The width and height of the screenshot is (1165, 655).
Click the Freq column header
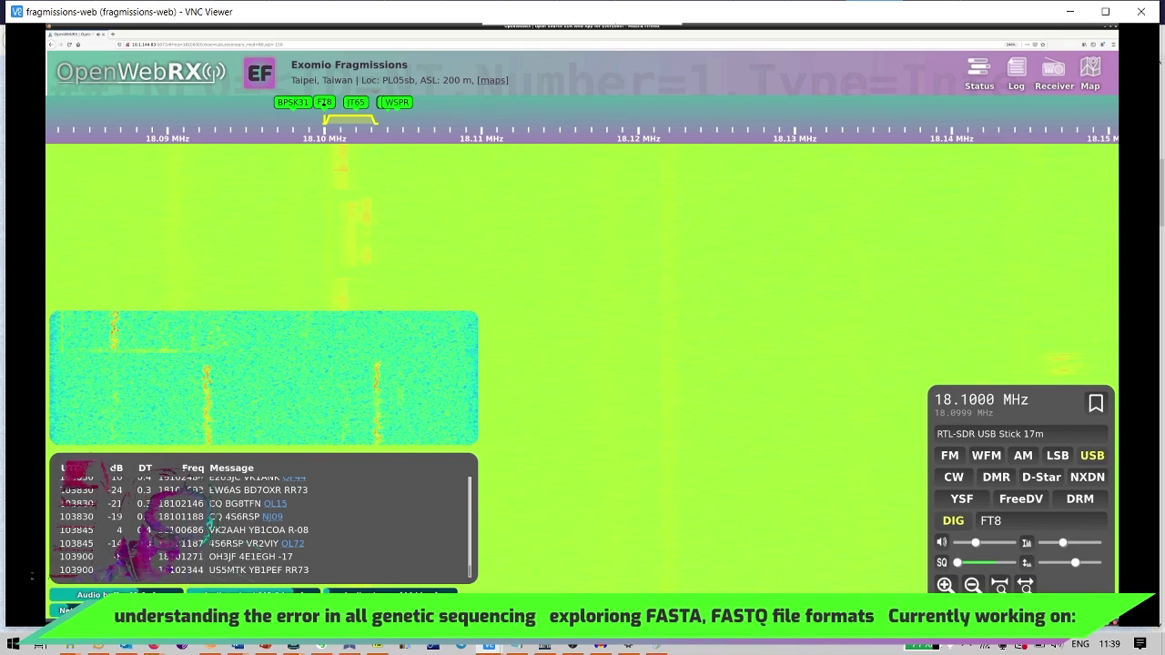(193, 468)
